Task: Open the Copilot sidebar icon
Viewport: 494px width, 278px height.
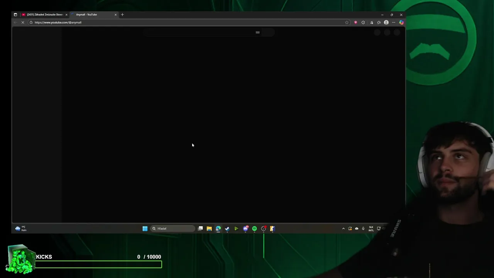Action: point(401,22)
